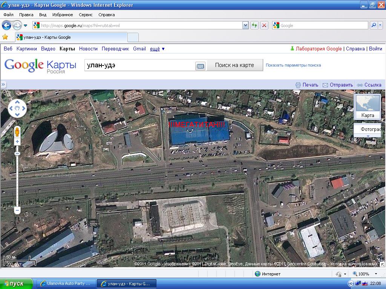Screen dimensions: 386x289
Task: Click the Видео link
Action: [48, 49]
